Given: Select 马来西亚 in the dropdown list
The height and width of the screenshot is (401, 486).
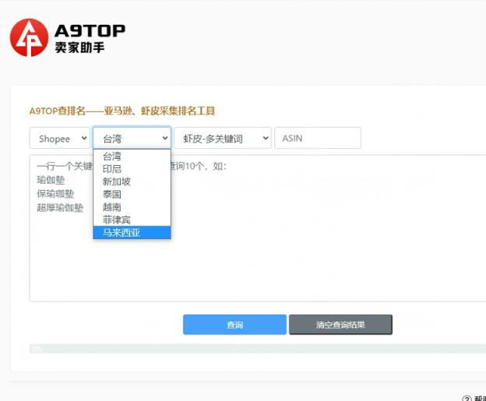Looking at the screenshot, I should 132,232.
